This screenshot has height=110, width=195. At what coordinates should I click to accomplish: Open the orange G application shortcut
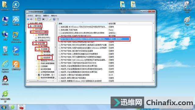16,66
